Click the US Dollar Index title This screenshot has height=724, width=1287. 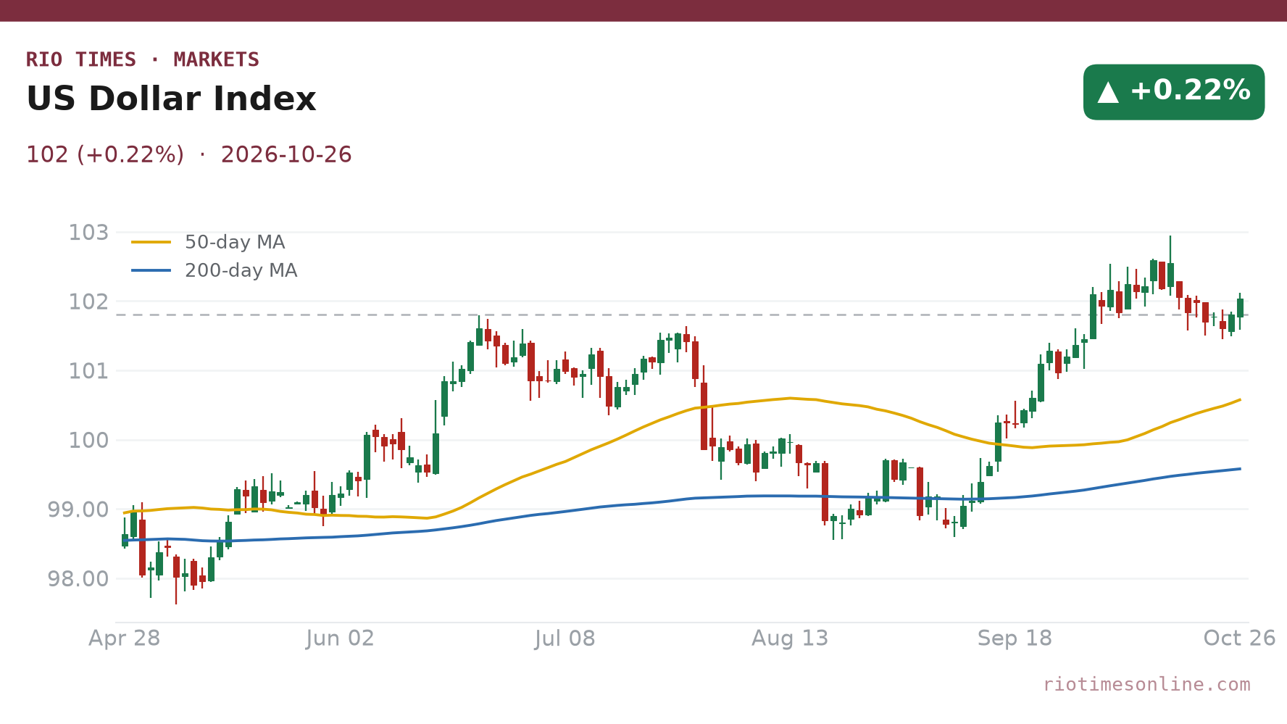(171, 99)
